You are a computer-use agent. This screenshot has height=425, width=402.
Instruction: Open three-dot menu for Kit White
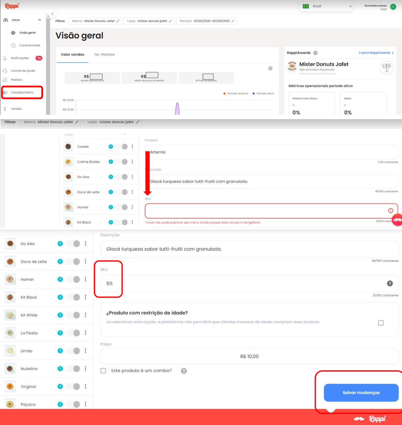86,315
